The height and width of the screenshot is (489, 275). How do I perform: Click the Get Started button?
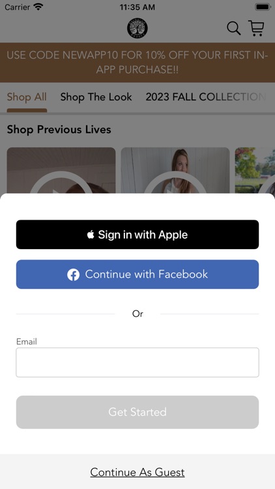coord(137,412)
